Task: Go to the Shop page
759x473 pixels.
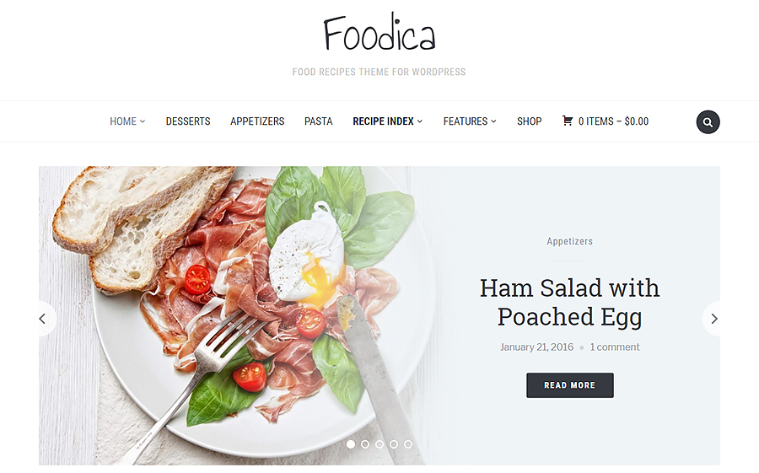Action: pyautogui.click(x=529, y=121)
